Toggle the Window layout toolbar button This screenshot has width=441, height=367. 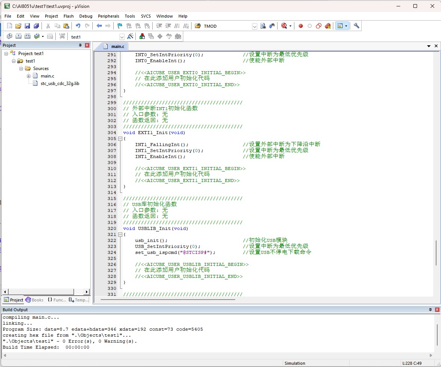340,26
